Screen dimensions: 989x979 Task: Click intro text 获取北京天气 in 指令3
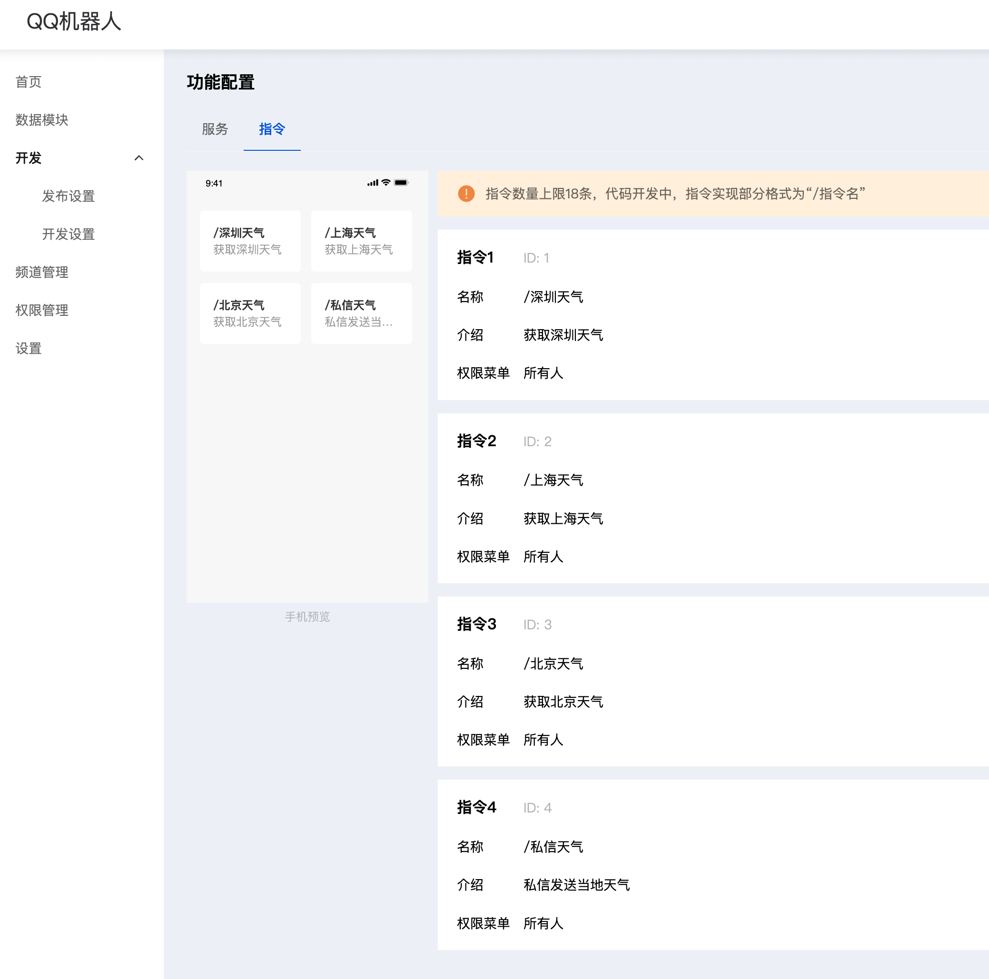click(x=563, y=702)
